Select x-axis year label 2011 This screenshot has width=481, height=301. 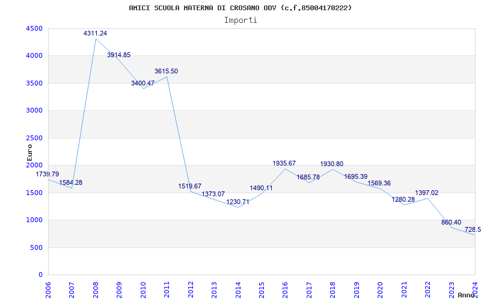point(167,290)
